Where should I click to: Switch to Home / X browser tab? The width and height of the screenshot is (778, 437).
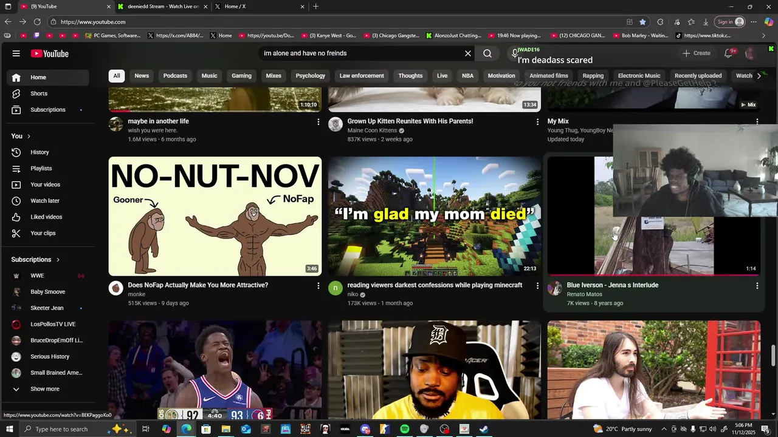pos(260,7)
